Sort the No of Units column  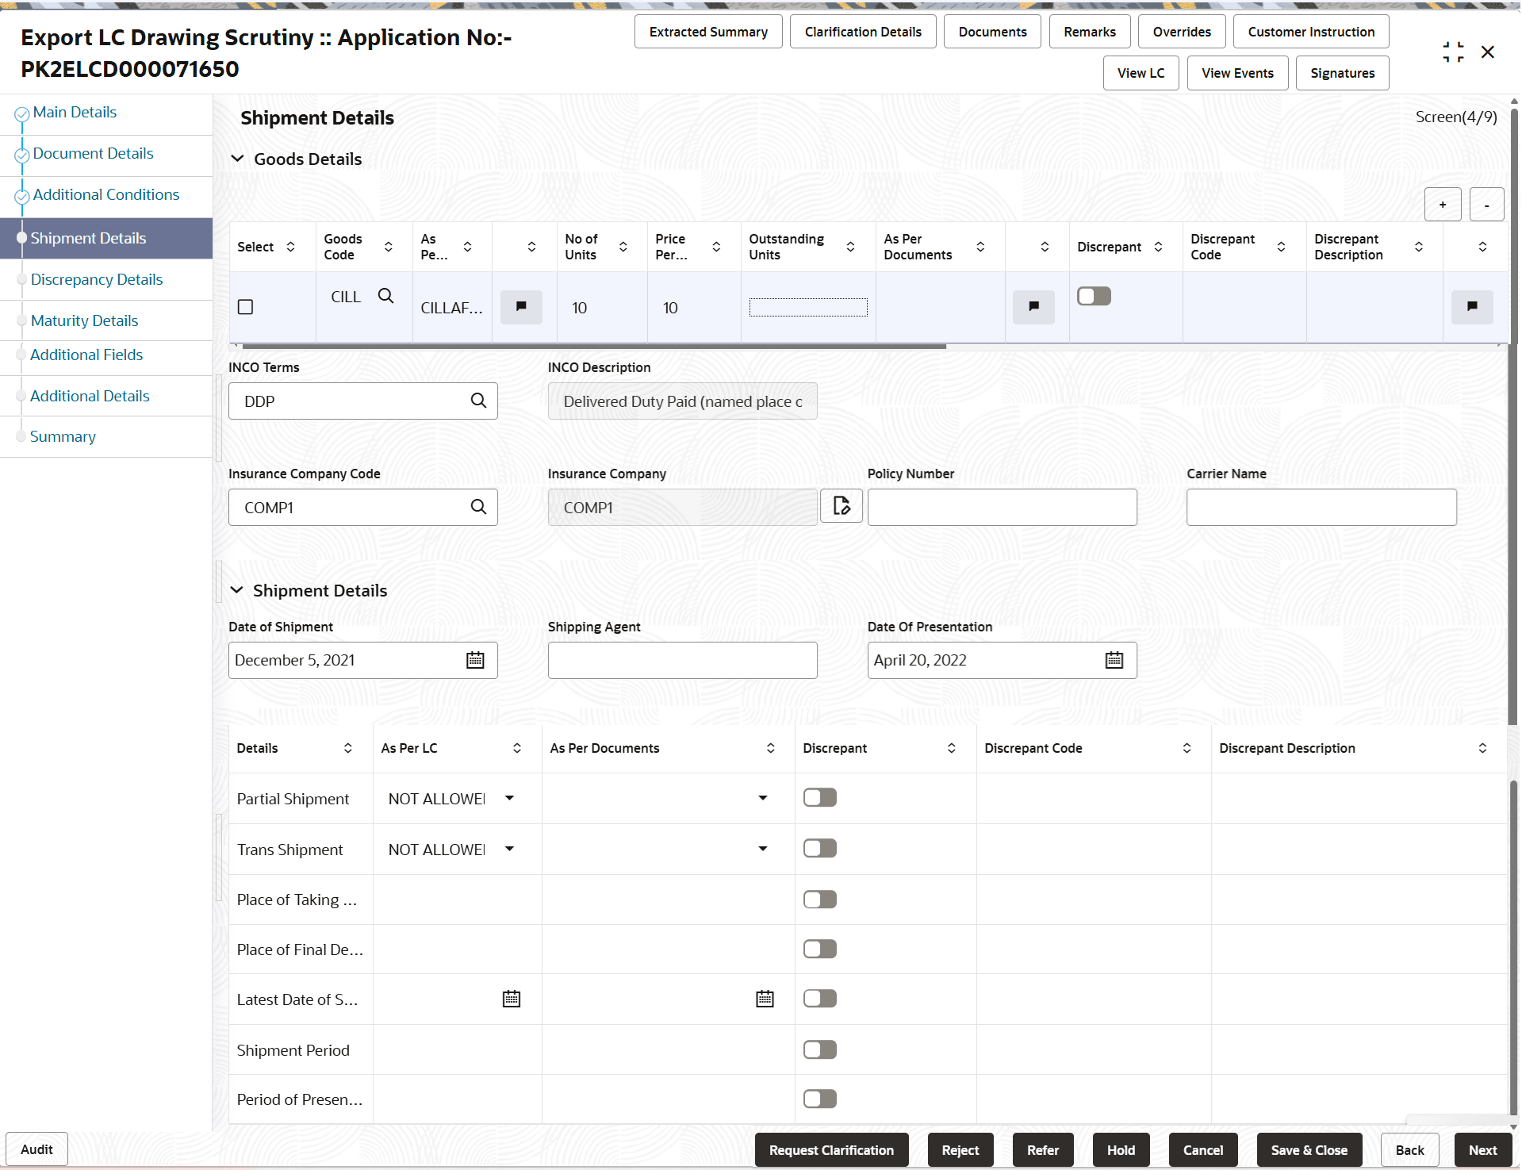(x=623, y=247)
